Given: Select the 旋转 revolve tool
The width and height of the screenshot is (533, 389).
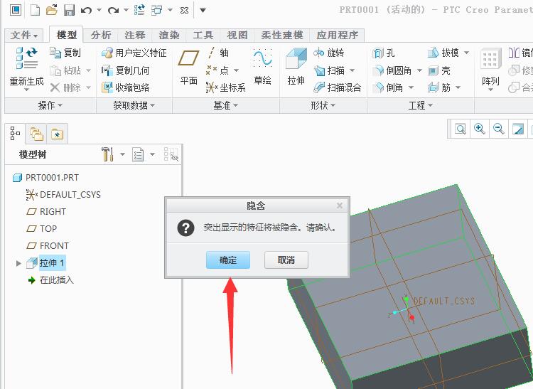Looking at the screenshot, I should tap(328, 53).
